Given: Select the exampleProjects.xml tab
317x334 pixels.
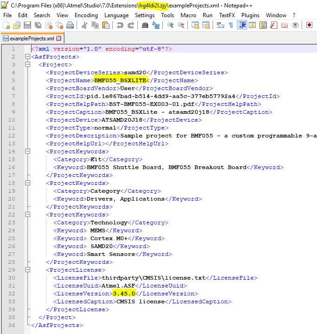Looking at the screenshot, I should [x=31, y=39].
